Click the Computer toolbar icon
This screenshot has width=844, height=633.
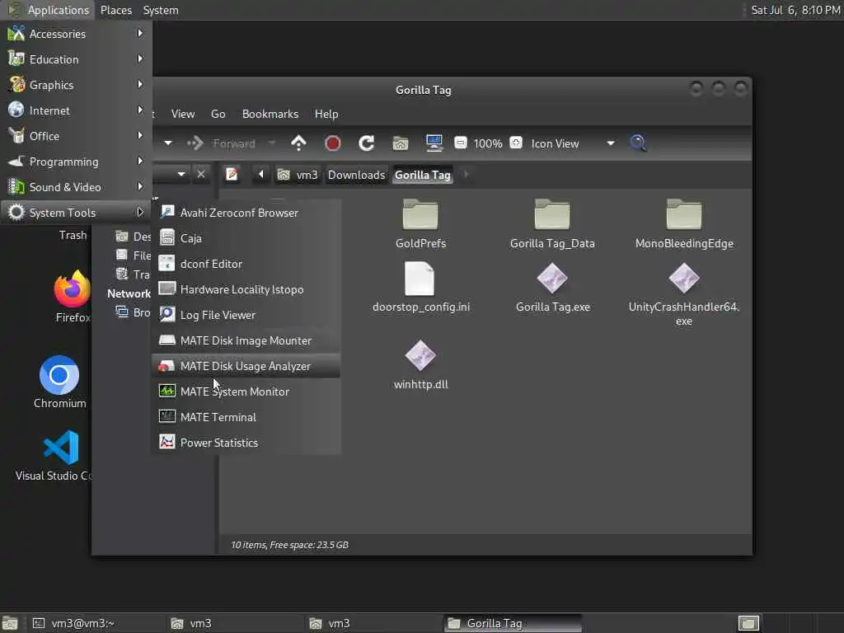[x=434, y=143]
